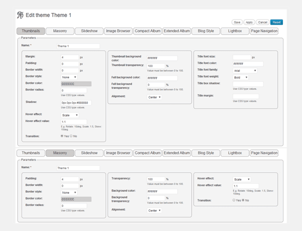
Task: Open Title font family dropdown
Action: click(x=245, y=70)
